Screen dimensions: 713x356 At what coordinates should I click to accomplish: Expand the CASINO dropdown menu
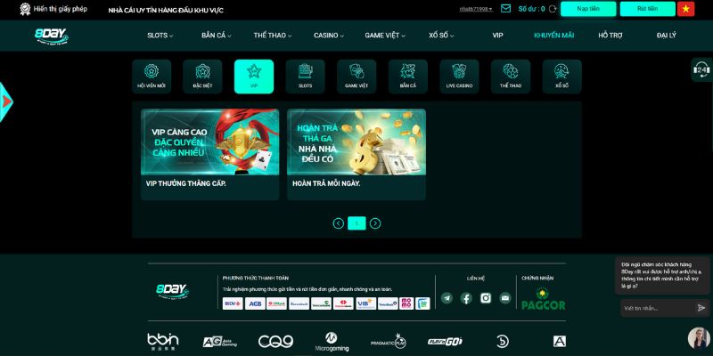click(x=329, y=36)
